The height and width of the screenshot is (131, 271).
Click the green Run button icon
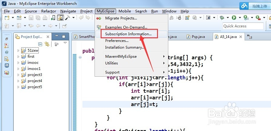coord(234,18)
